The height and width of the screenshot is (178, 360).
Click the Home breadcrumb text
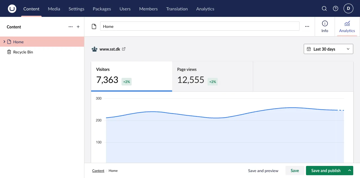tap(113, 171)
